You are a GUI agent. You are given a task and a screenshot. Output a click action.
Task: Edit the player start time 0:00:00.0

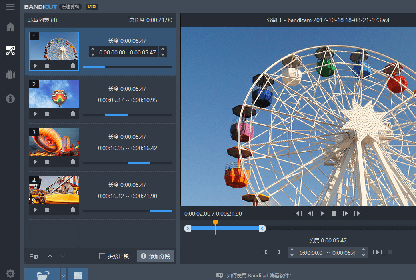coord(311,253)
